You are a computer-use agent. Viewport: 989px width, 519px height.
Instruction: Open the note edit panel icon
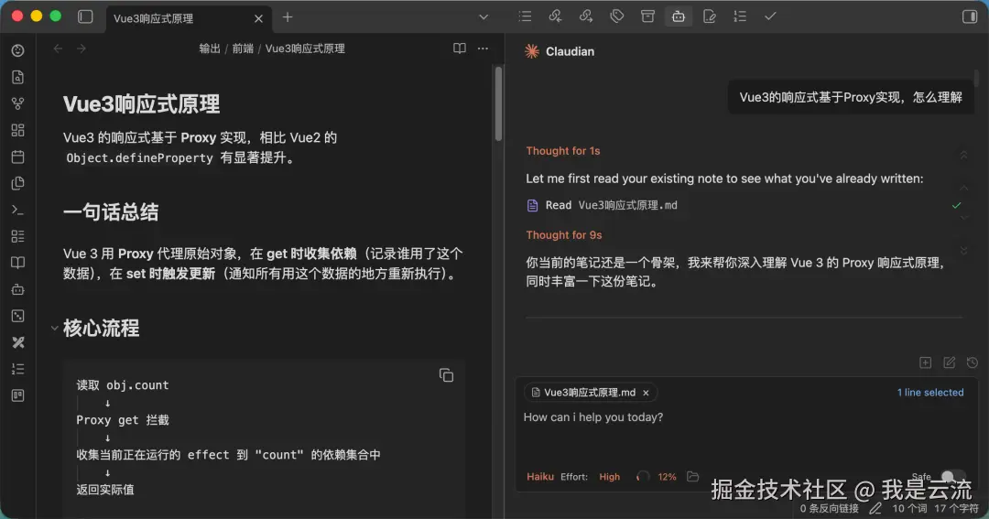(x=709, y=17)
